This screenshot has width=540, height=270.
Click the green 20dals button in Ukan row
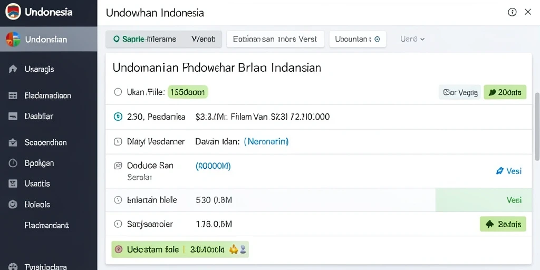coord(505,92)
